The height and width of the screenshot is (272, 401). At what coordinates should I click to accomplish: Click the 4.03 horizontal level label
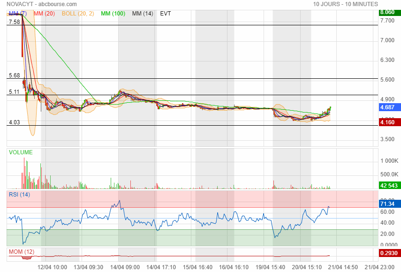(x=15, y=122)
